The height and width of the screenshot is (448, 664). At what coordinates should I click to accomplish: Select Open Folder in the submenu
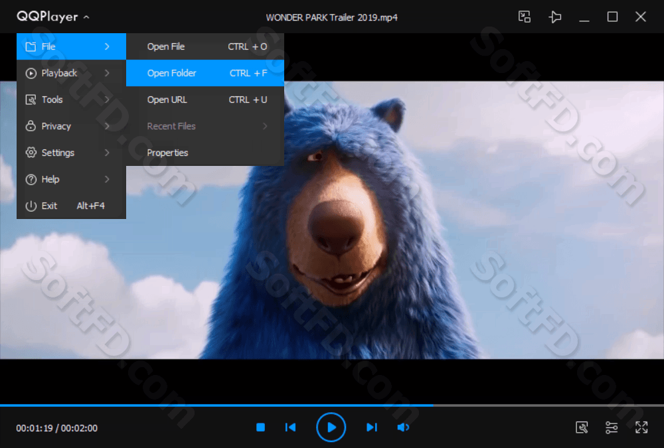[x=205, y=73]
